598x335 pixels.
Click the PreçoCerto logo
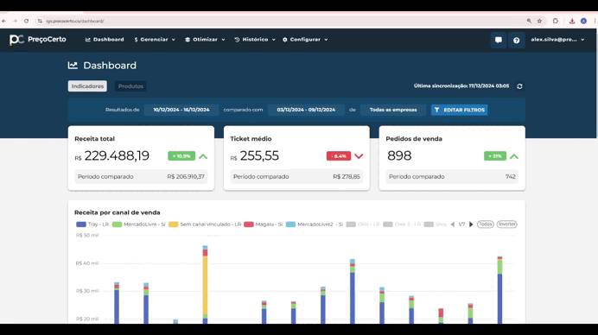tap(38, 40)
